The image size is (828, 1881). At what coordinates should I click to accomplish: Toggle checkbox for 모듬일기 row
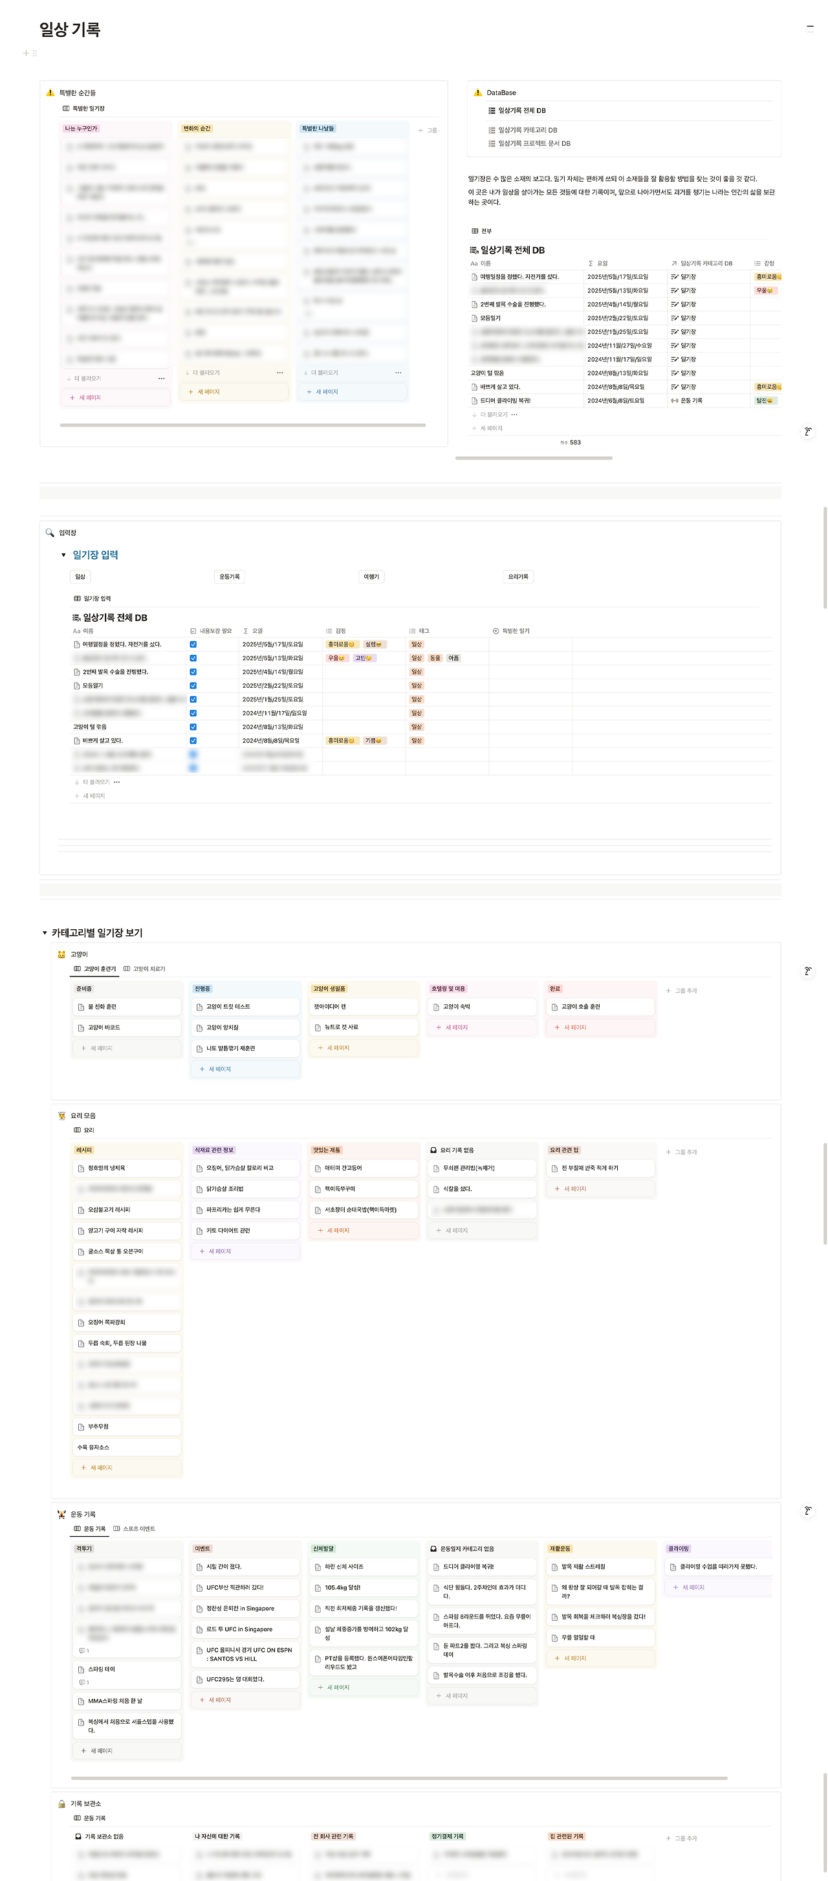pyautogui.click(x=193, y=686)
